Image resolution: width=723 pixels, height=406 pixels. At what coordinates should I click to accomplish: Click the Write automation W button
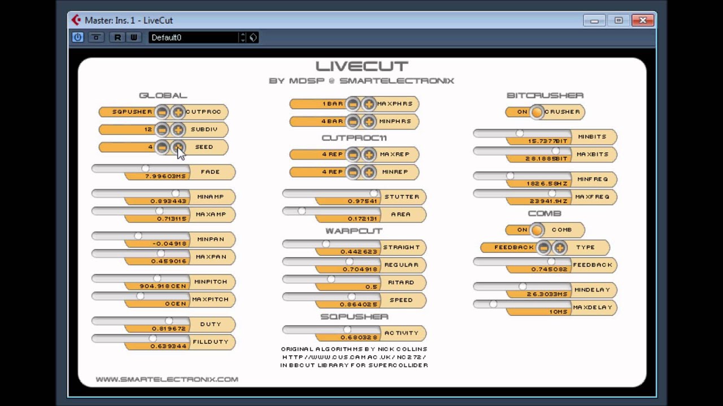133,37
